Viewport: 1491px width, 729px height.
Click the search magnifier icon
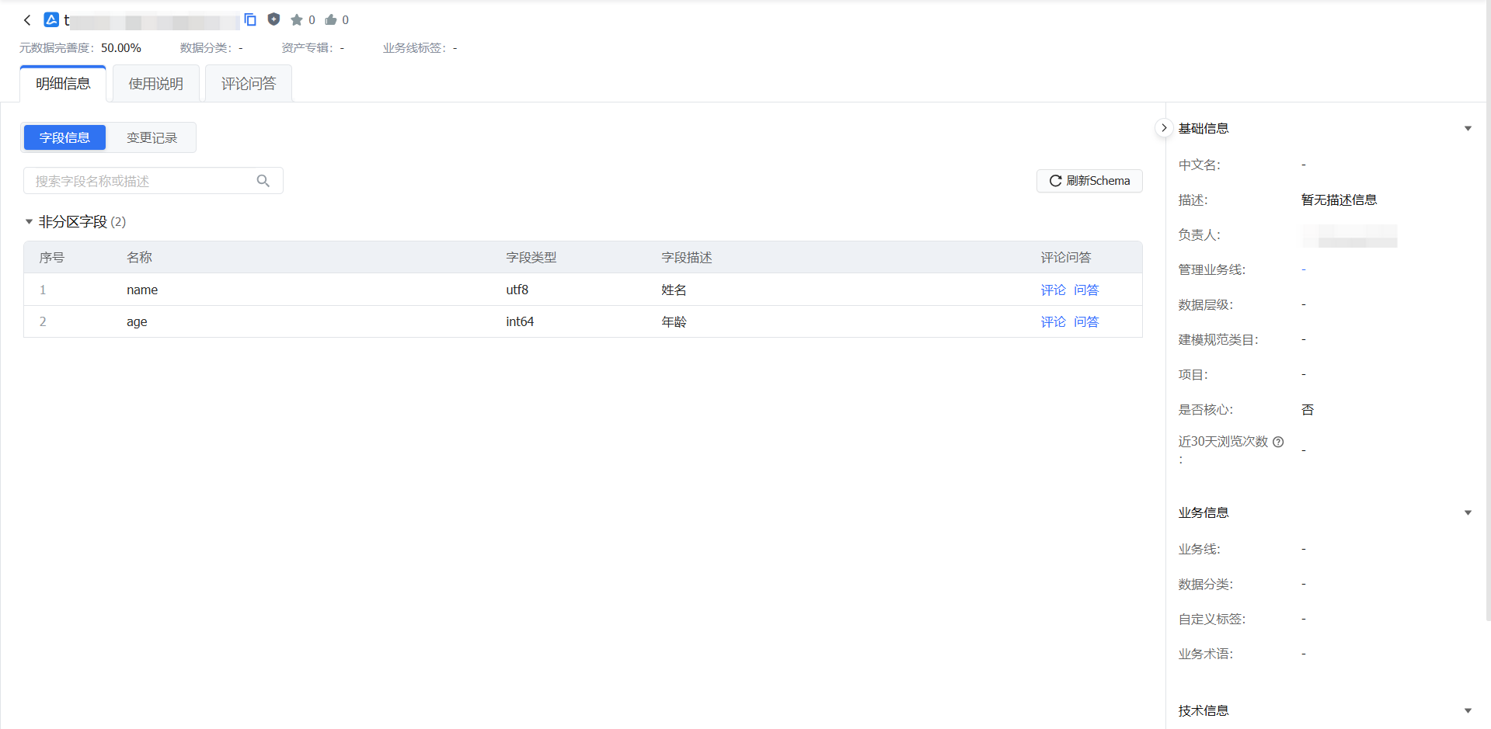click(263, 181)
